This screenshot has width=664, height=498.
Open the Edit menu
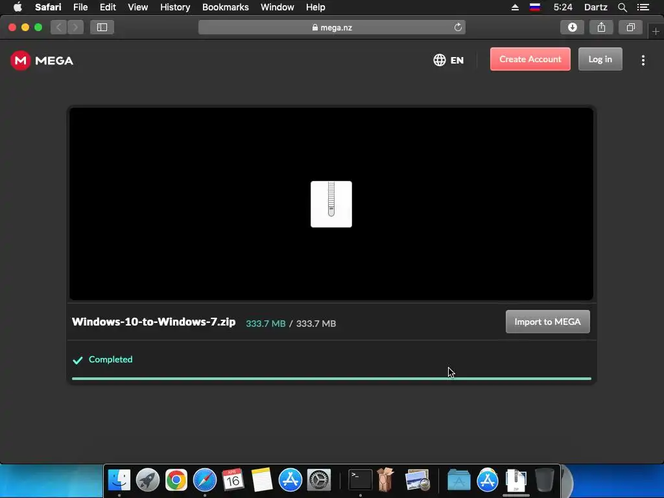[x=108, y=7]
